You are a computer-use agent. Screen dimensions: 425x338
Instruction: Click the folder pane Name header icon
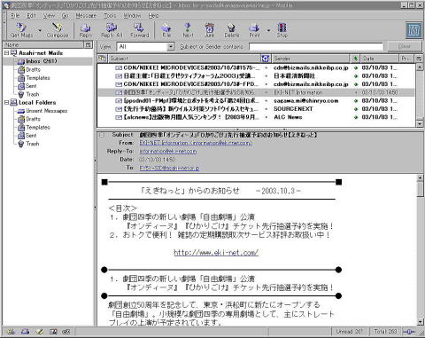pyautogui.click(x=88, y=44)
